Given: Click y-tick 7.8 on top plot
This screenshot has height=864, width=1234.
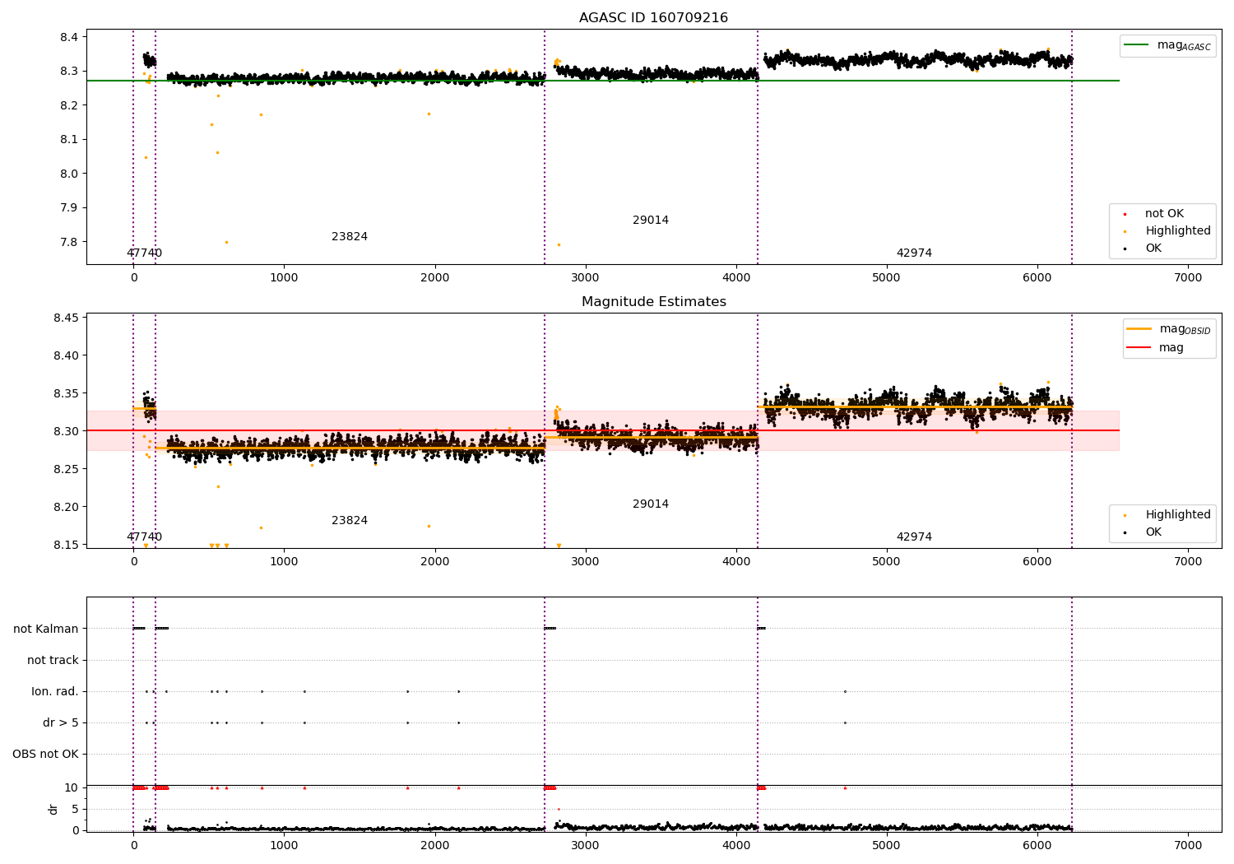Looking at the screenshot, I should tap(69, 242).
